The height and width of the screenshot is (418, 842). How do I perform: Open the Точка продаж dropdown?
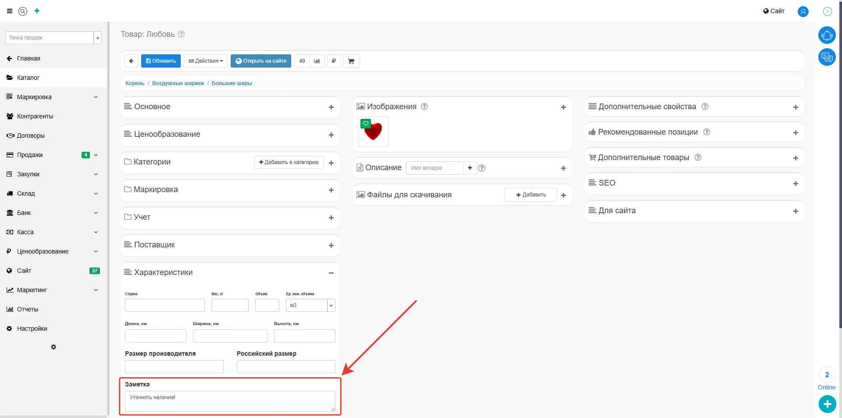pyautogui.click(x=97, y=38)
